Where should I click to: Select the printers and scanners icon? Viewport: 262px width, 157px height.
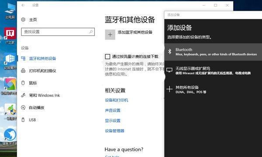(23, 71)
